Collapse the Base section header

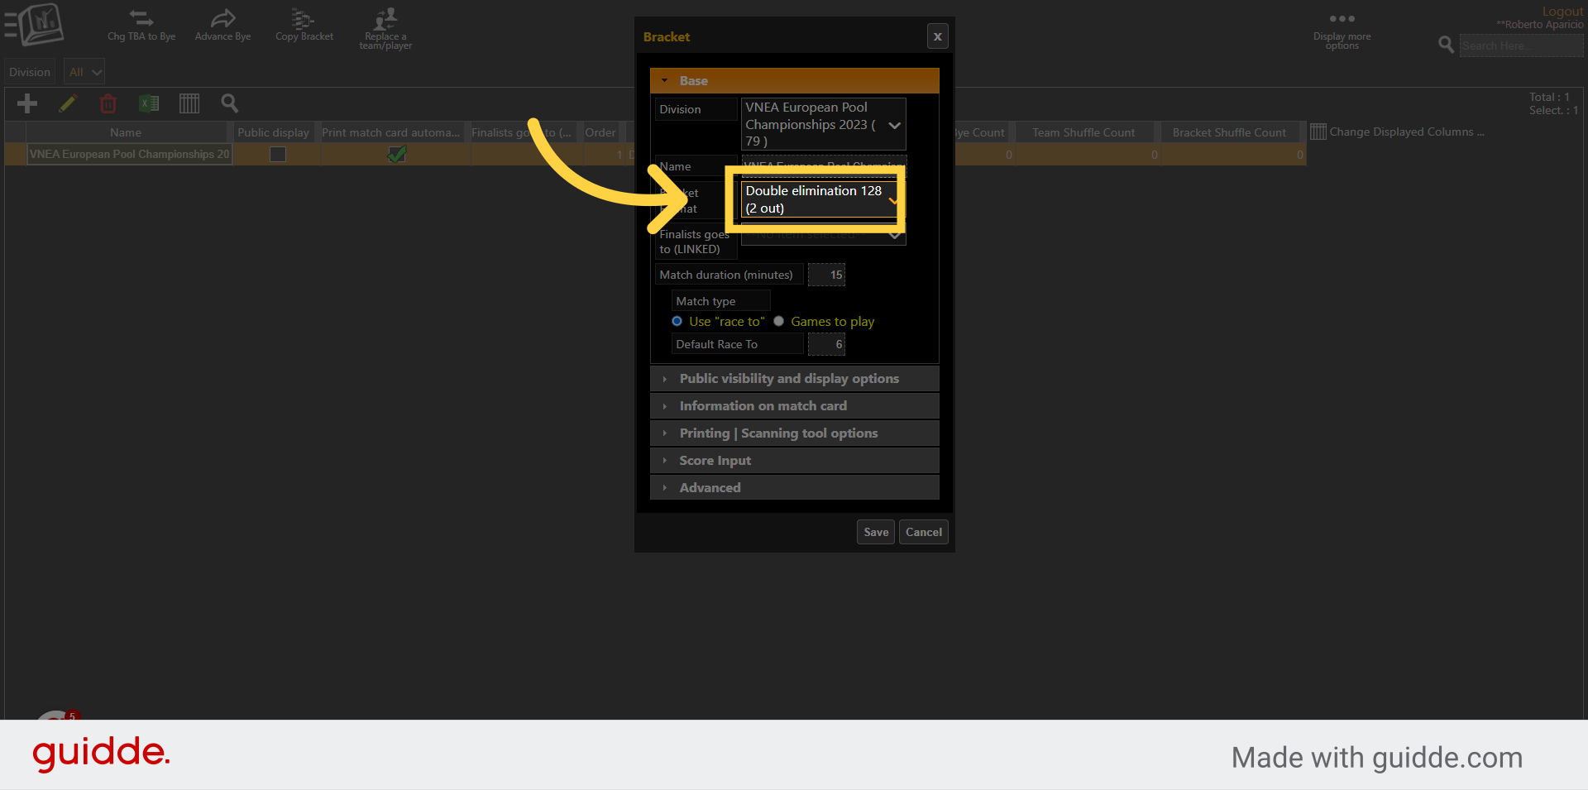(795, 80)
